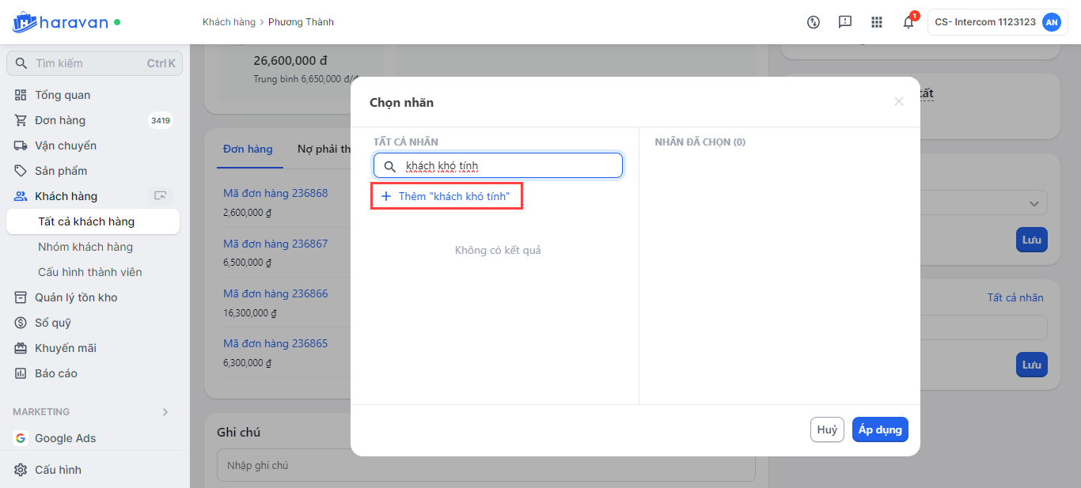The image size is (1081, 488).
Task: Click the Đơn hàng cart icon
Action: 21,120
